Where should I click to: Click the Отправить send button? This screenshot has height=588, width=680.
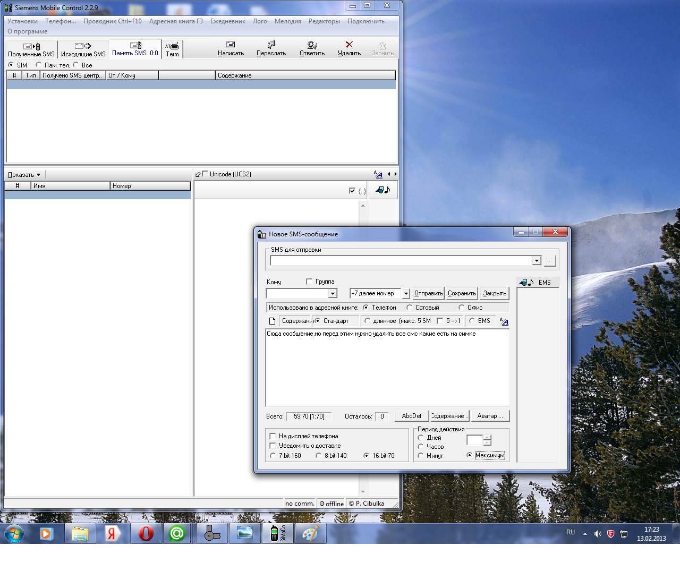428,293
